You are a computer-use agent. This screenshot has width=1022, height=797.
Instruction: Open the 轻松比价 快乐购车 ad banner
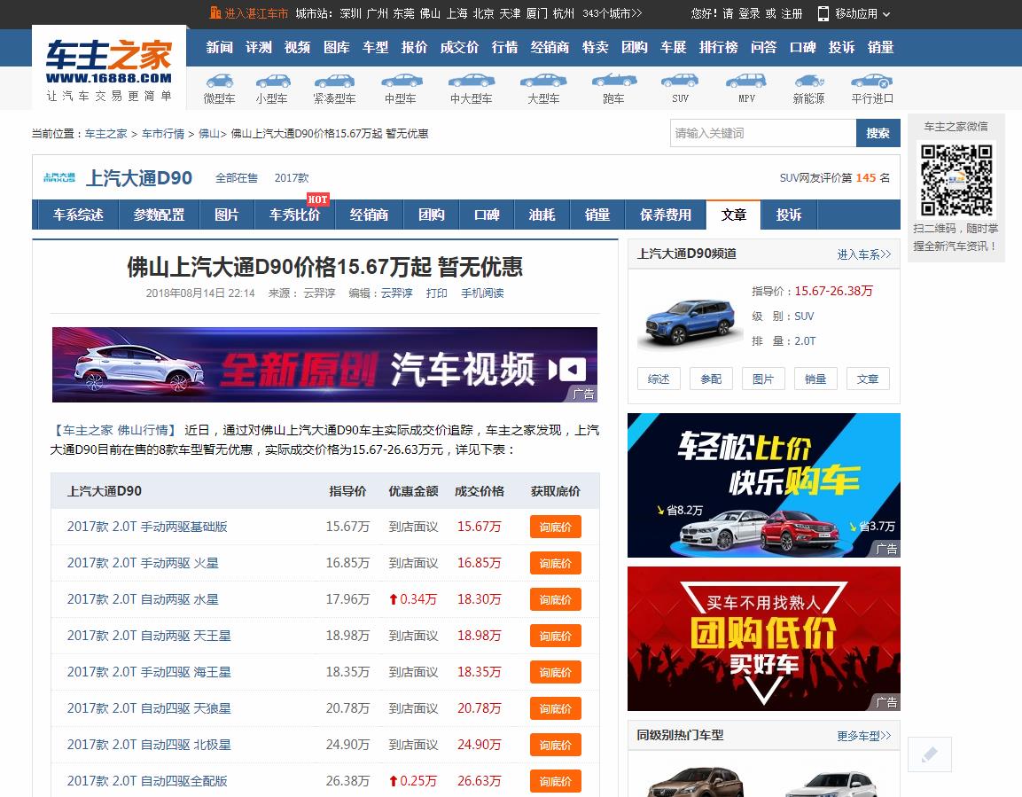click(x=764, y=485)
